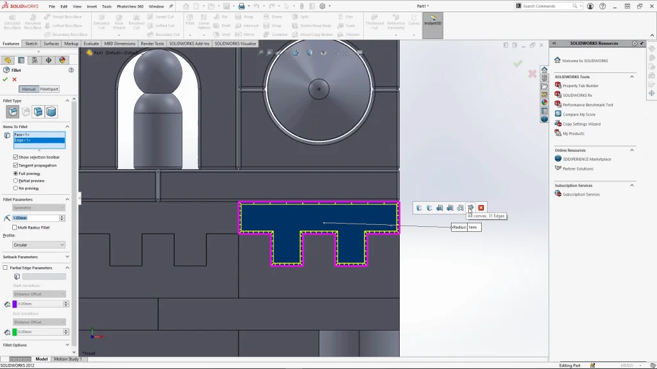Close the selection toolbar with the red X

[x=481, y=208]
